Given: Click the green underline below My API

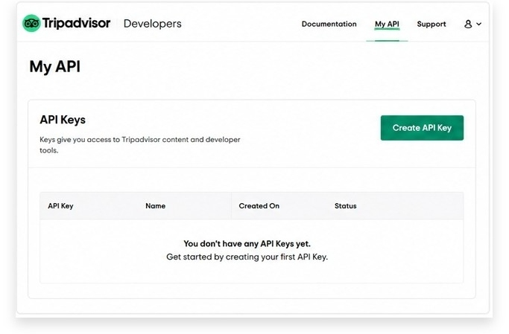Looking at the screenshot, I should coord(387,40).
